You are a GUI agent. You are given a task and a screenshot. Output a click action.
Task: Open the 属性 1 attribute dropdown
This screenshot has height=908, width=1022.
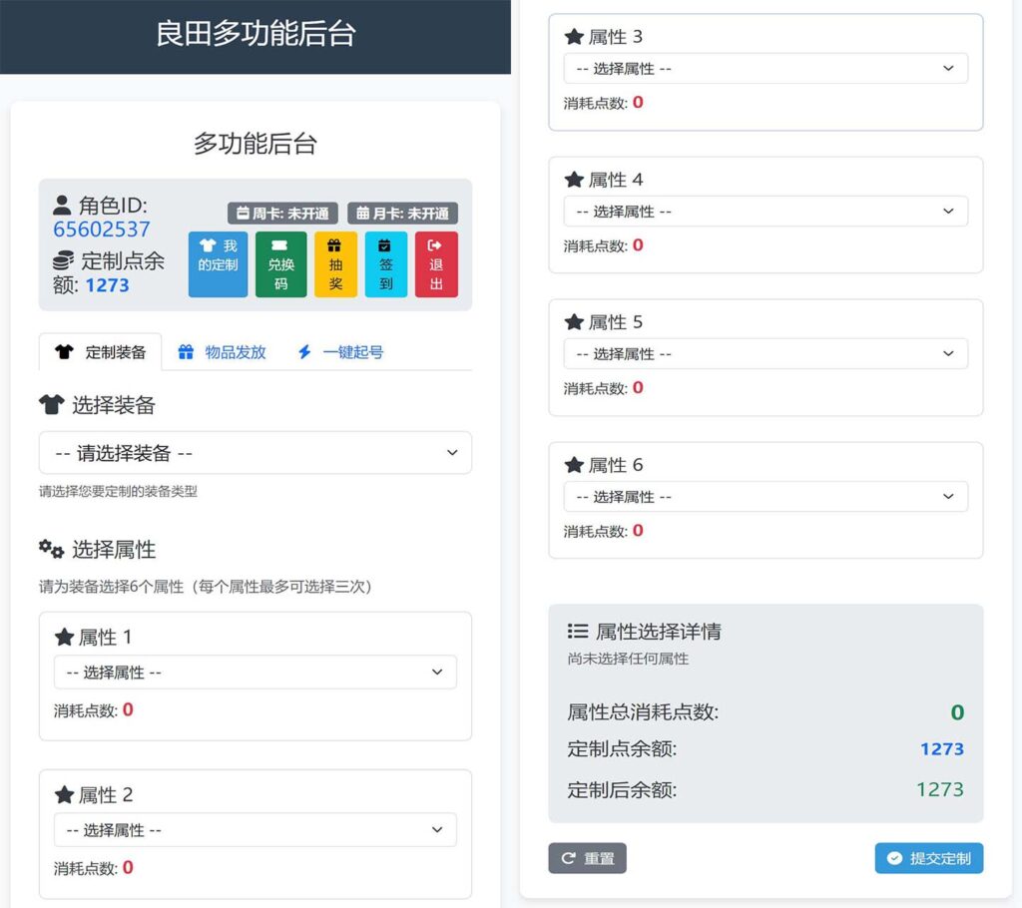[x=255, y=673]
